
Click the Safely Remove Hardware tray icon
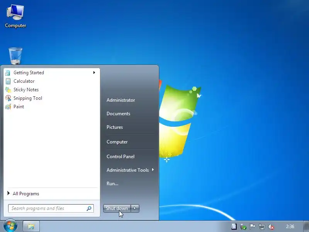(x=243, y=227)
